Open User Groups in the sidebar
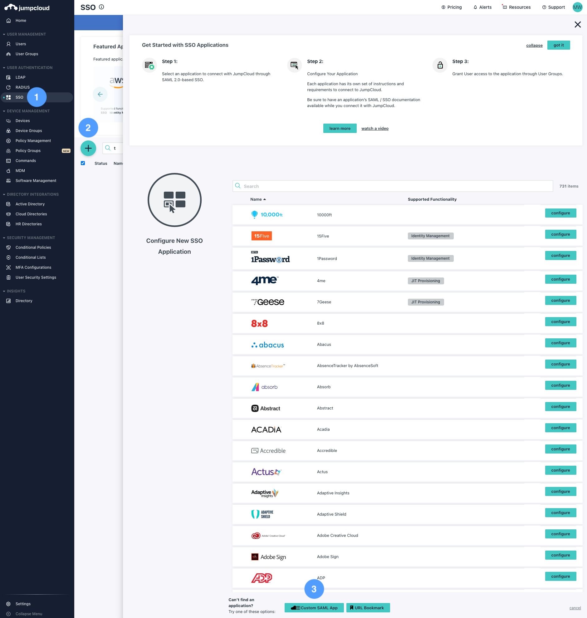587x618 pixels. pos(27,54)
